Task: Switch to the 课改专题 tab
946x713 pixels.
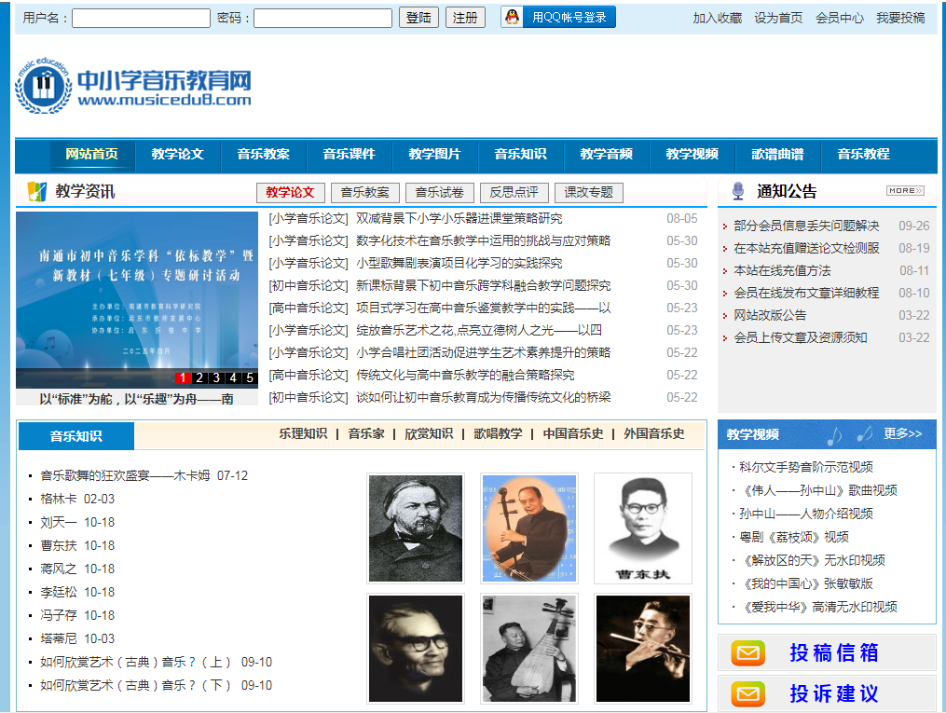Action: [x=588, y=193]
